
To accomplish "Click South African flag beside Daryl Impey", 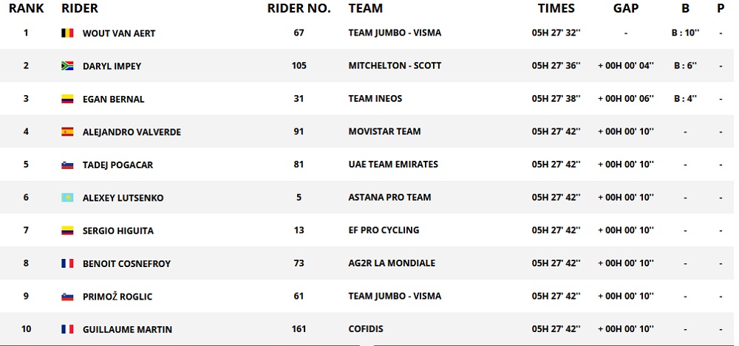I will 67,66.
